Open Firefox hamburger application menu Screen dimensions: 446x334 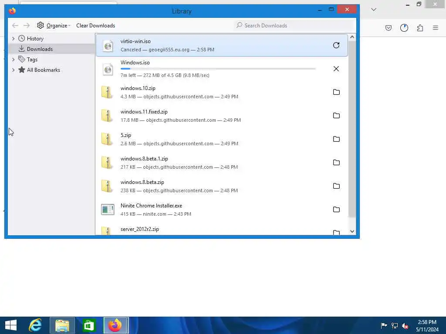pyautogui.click(x=436, y=28)
